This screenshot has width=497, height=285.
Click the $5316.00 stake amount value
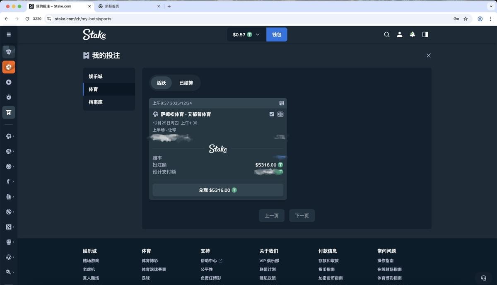coord(265,165)
